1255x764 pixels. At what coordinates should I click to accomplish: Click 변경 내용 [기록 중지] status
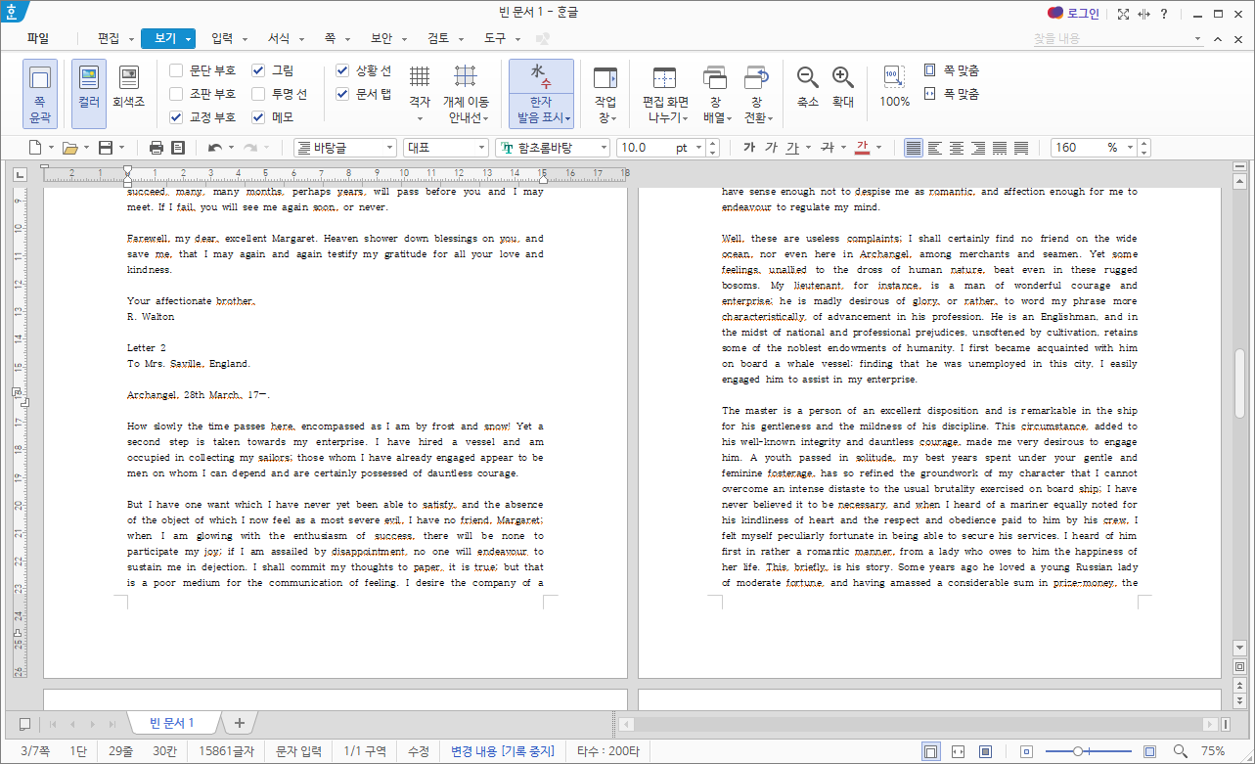(502, 751)
